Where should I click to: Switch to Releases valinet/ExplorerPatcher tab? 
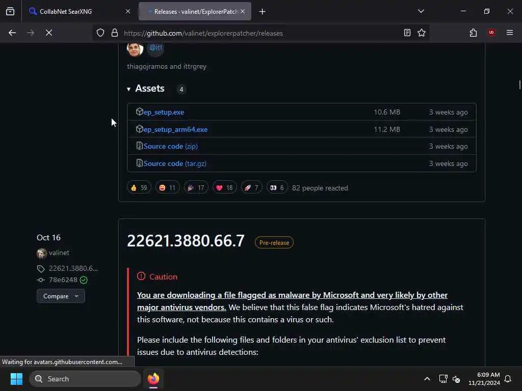click(x=195, y=11)
